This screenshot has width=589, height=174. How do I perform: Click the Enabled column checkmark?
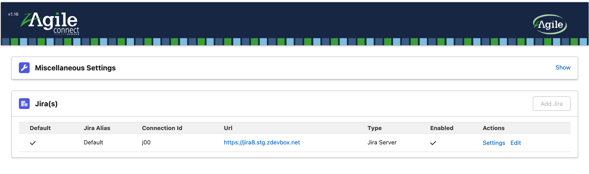pos(433,143)
